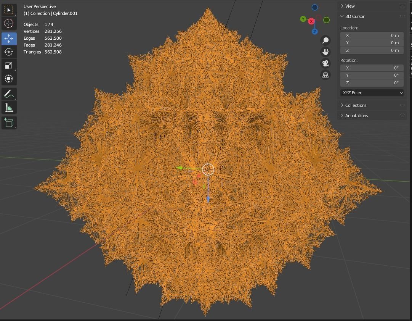Click the green Y axis gizmo ball

pos(303,19)
